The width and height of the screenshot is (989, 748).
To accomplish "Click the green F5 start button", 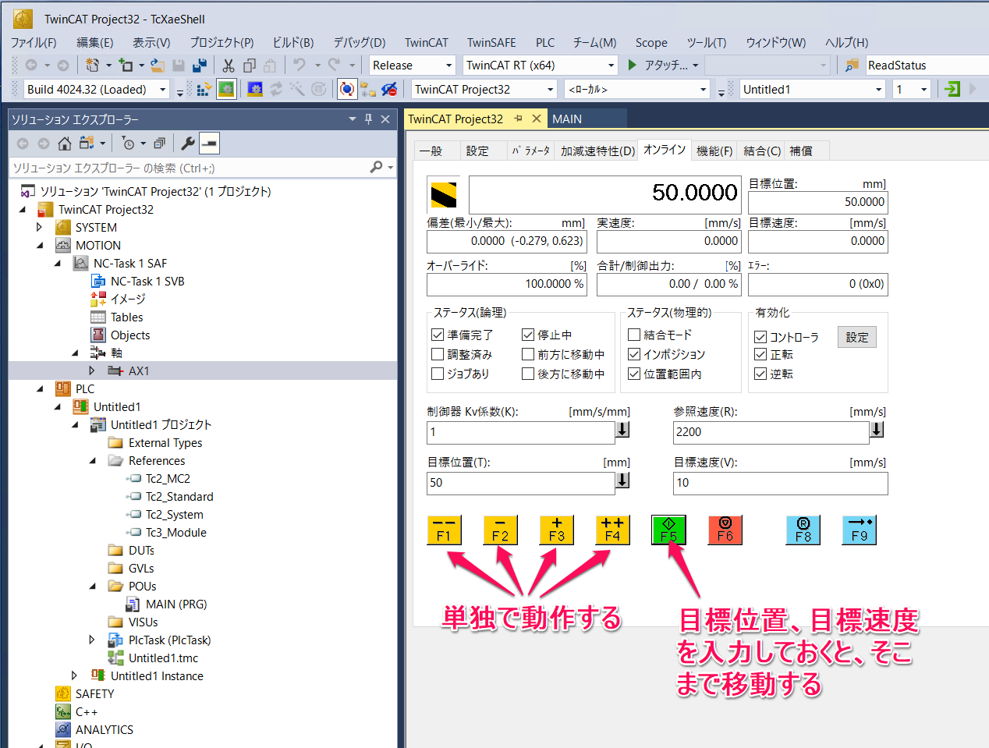I will click(668, 530).
